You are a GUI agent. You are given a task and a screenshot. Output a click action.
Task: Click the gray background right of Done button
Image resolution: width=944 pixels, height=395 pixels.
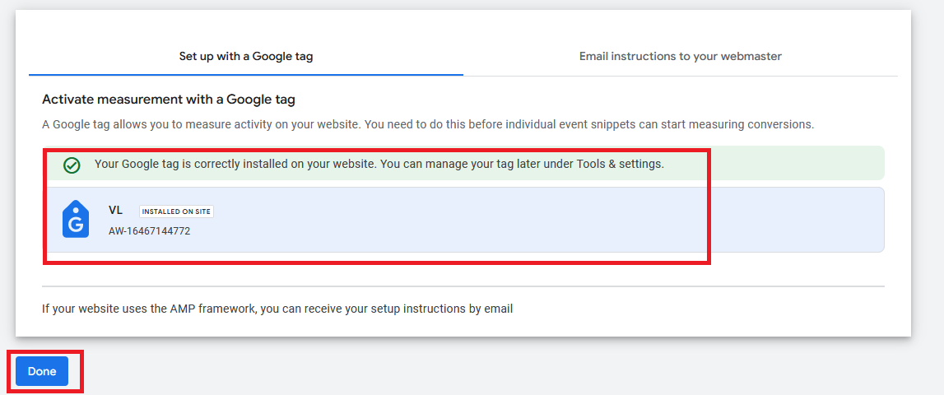click(494, 371)
